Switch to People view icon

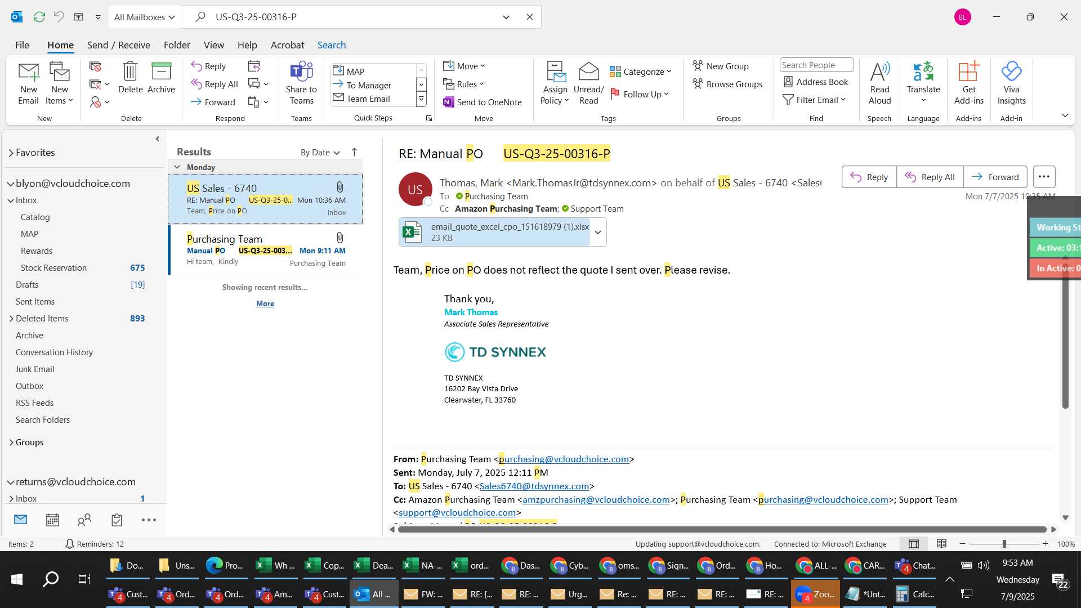click(x=84, y=520)
